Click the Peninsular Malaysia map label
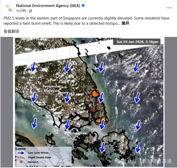Screen dimensions: 177x168 point(51,88)
